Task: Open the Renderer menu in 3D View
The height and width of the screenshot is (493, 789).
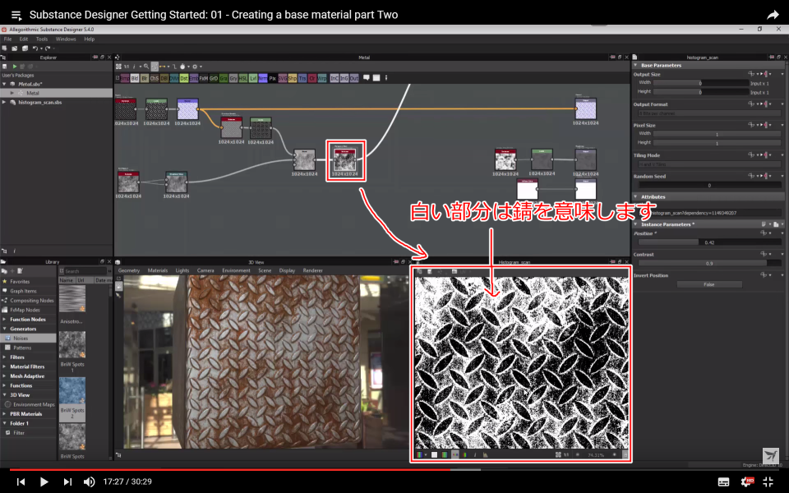Action: [312, 270]
